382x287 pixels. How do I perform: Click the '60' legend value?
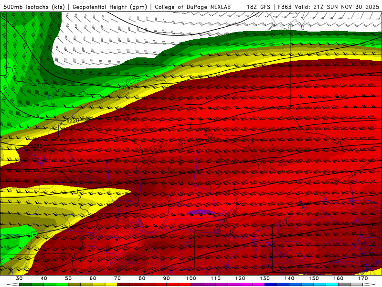pyautogui.click(x=93, y=278)
